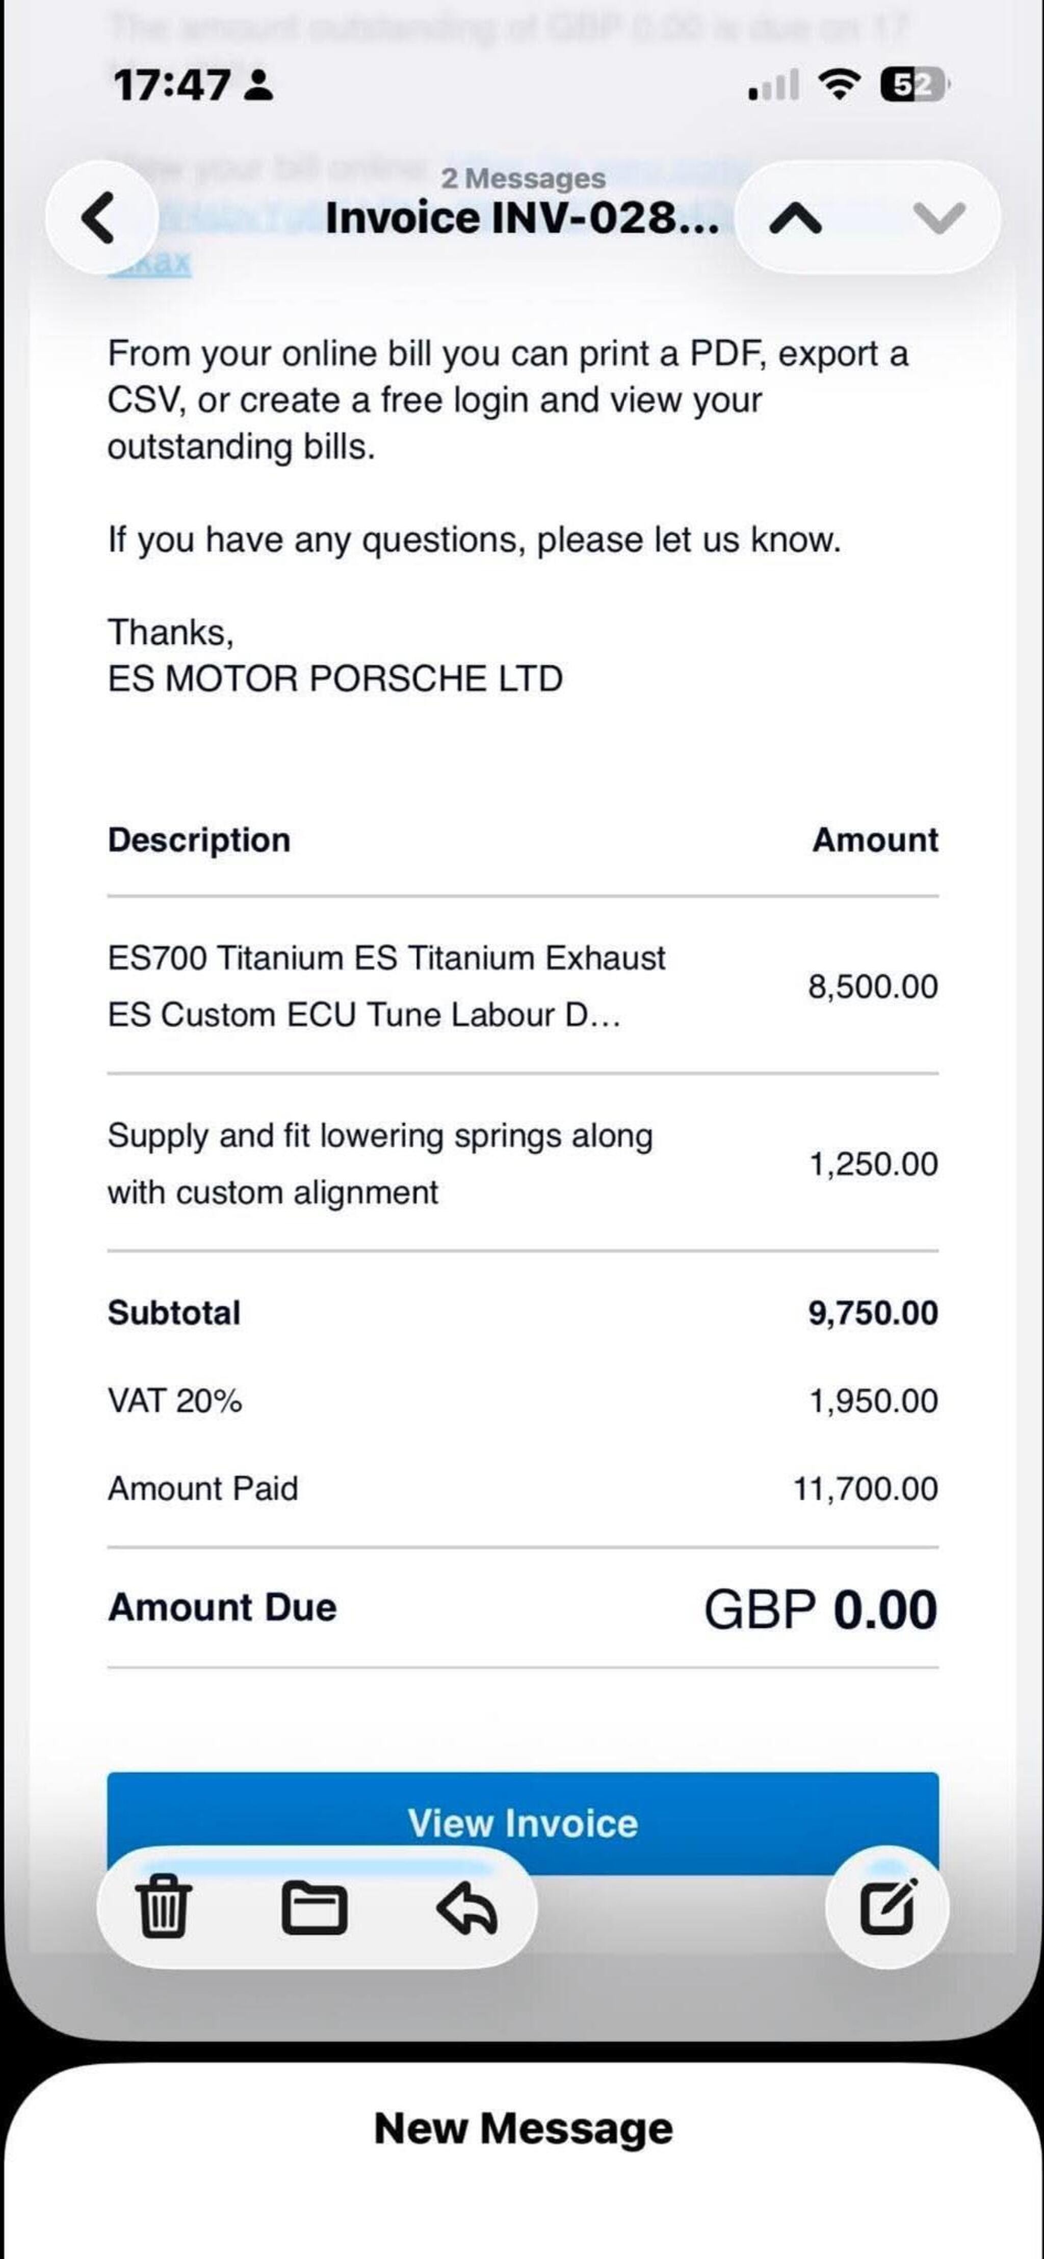Compose new email with pencil icon

(x=888, y=1907)
